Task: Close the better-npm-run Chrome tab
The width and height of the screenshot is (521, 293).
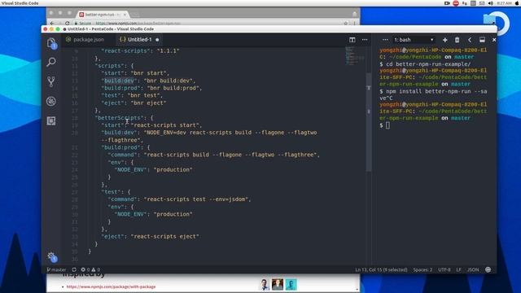Action: (125, 15)
